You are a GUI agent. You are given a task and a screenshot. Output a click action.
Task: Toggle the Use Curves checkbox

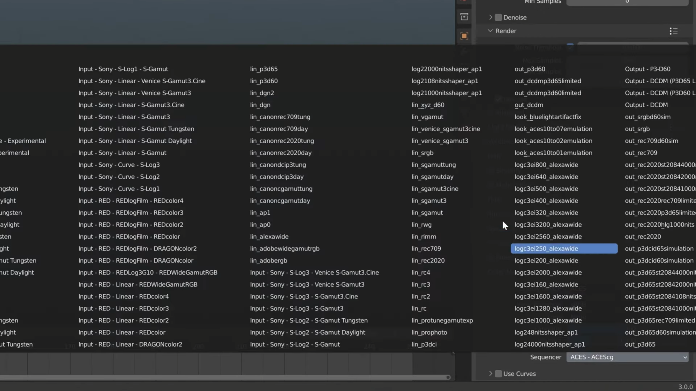click(498, 374)
